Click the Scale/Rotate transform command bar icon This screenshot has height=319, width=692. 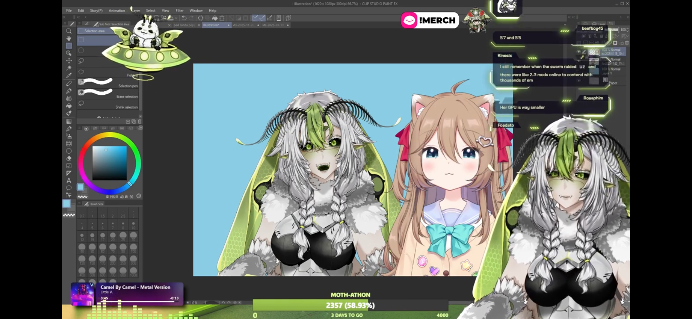pyautogui.click(x=222, y=18)
